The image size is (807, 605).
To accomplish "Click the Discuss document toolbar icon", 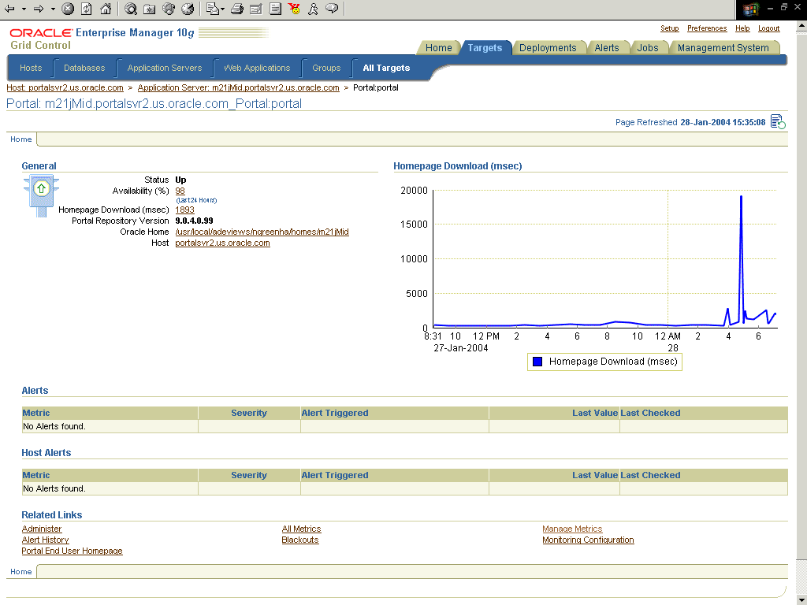I will [x=275, y=9].
